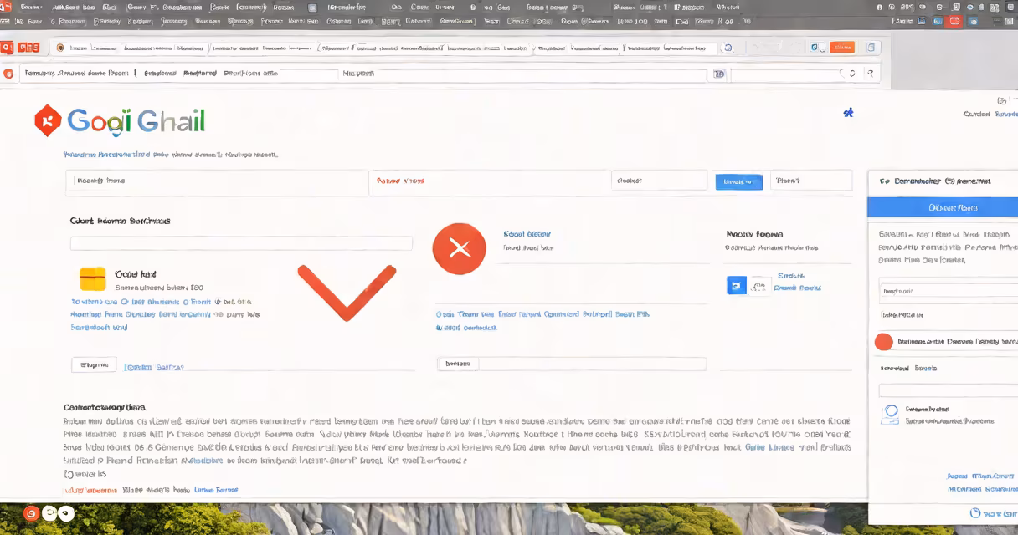1018x535 pixels.
Task: Click the red circle icon in bottom-left dock
Action: pos(31,513)
